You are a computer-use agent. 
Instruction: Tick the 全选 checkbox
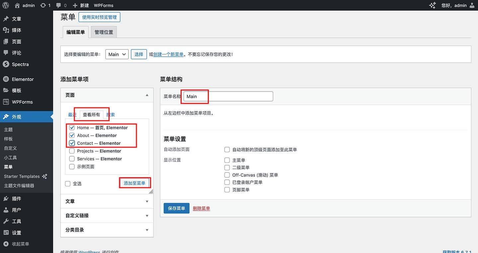click(68, 183)
